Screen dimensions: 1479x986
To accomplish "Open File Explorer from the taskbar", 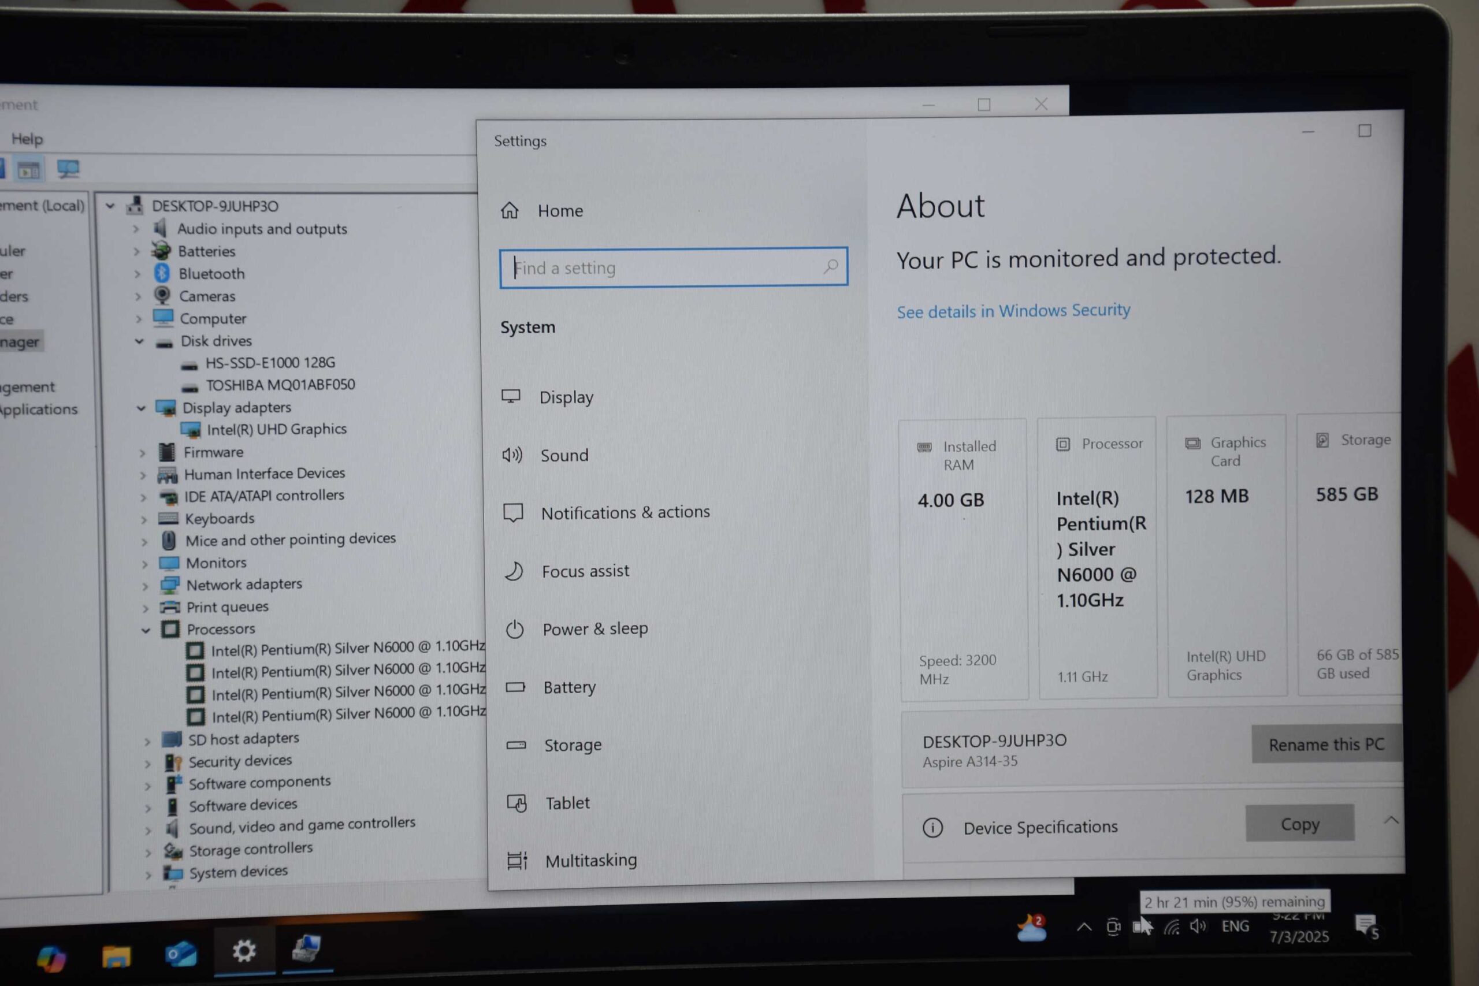I will [x=116, y=956].
